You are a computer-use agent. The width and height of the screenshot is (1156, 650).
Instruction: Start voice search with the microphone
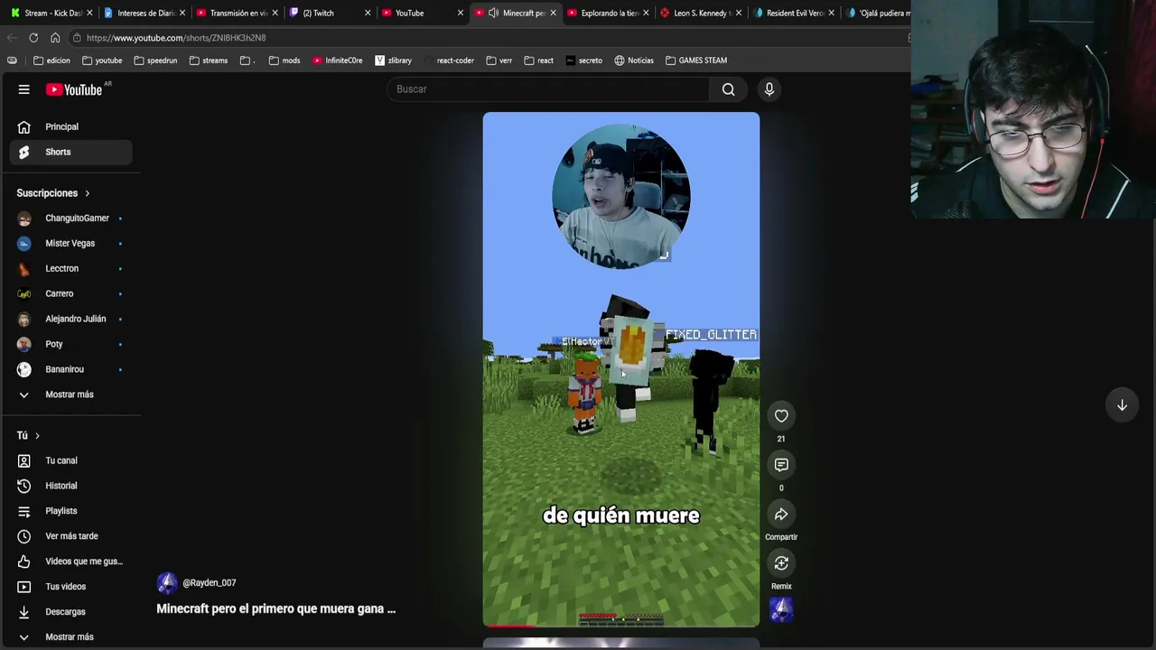click(x=769, y=89)
